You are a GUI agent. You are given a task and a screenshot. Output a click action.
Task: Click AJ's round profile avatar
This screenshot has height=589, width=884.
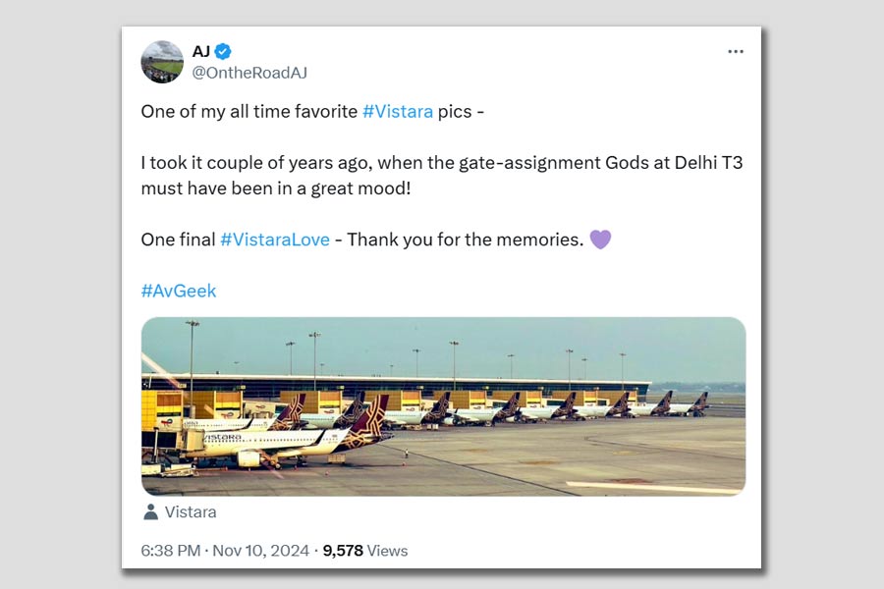click(162, 62)
